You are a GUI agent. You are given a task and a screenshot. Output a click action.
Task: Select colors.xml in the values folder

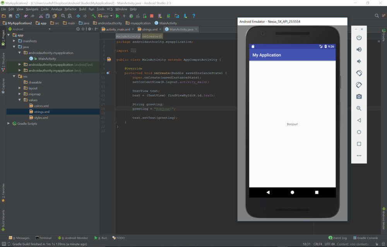click(41, 106)
